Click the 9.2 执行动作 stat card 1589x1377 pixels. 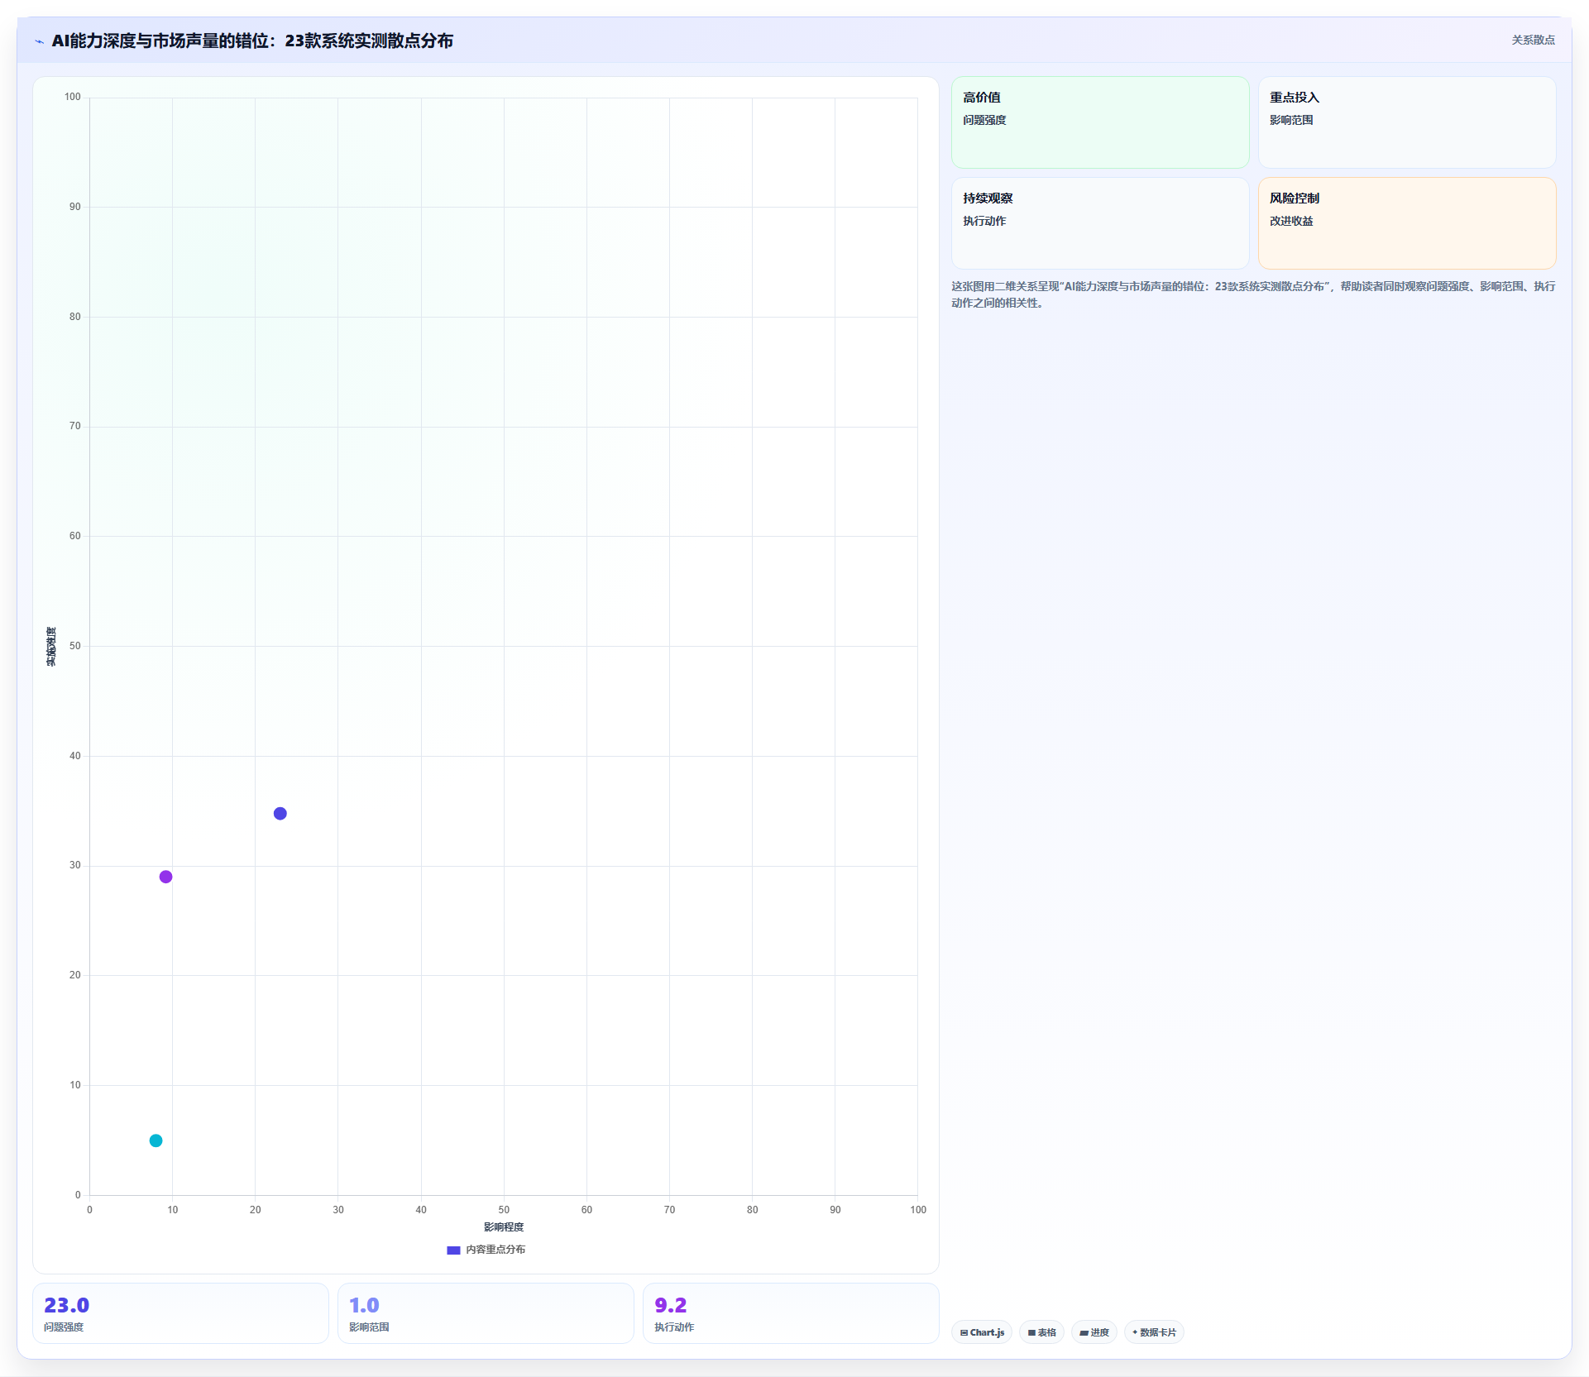791,1313
